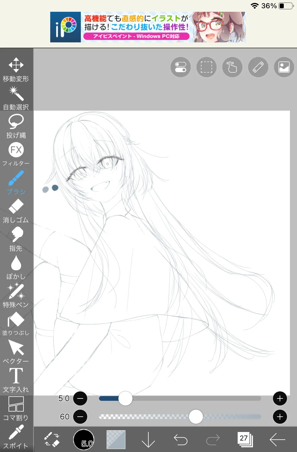Switch between brush and eraser icon
This screenshot has width=297, height=452.
coord(52,440)
